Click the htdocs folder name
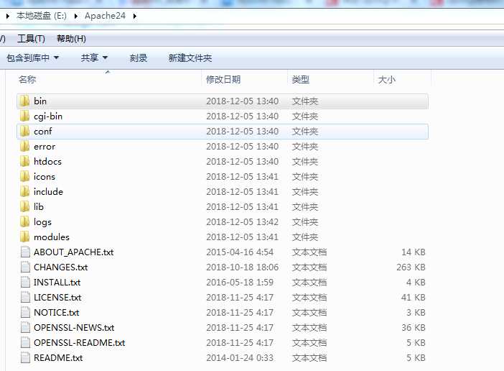This screenshot has width=504, height=371. (47, 162)
